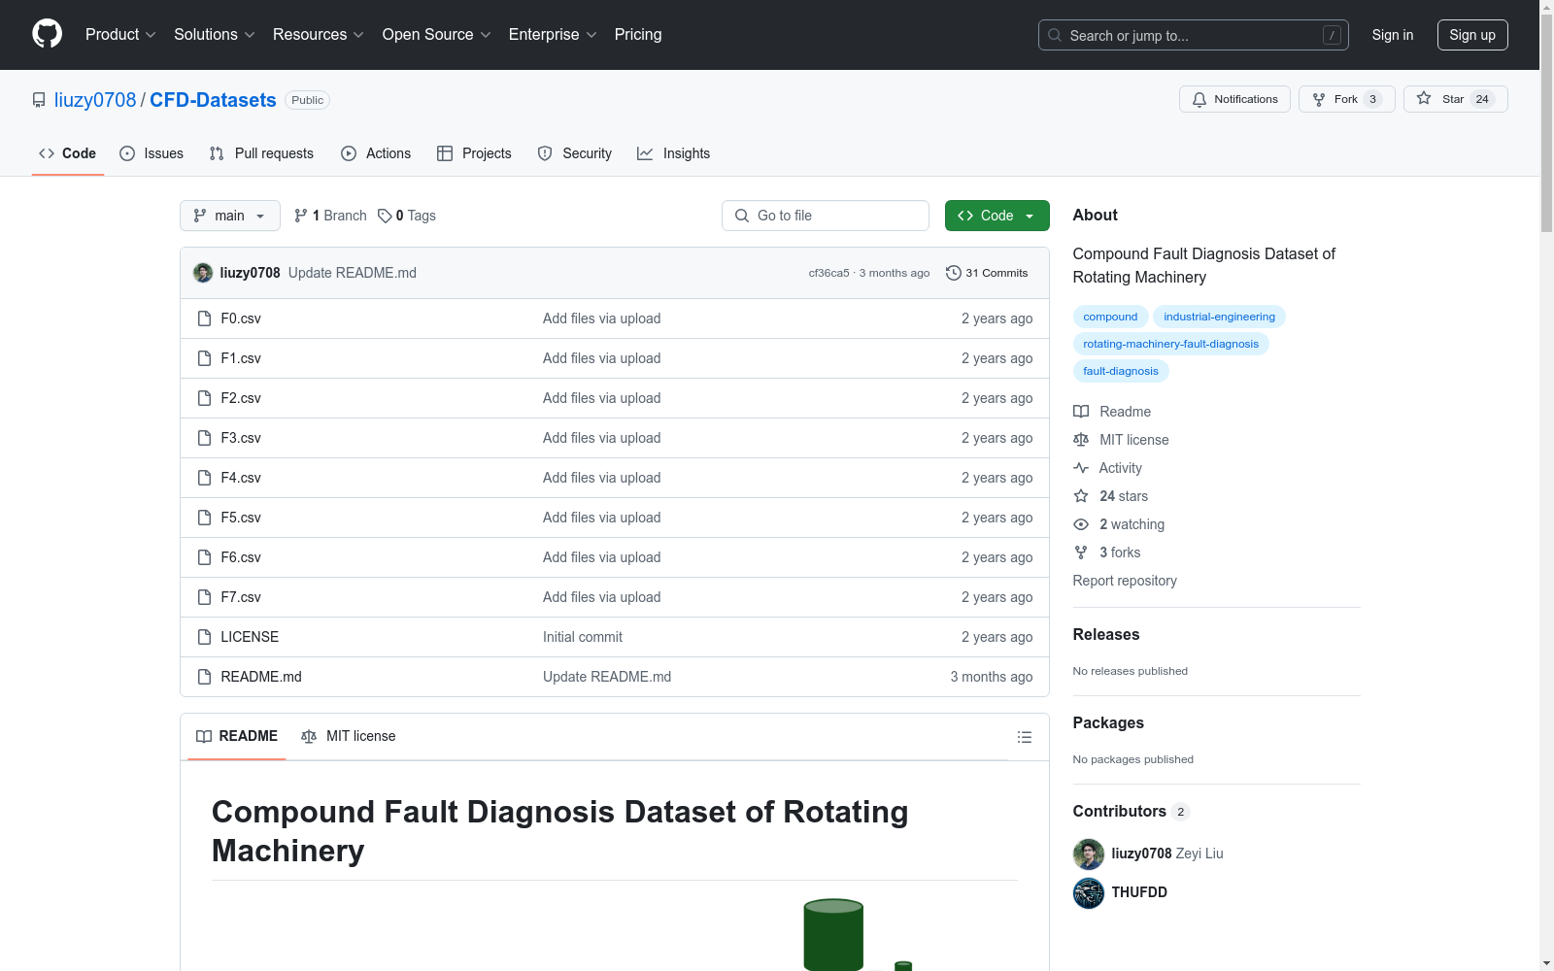Screen dimensions: 1554x971
Task: Click the rotating-machinery-fault-diagnosis topic
Action: tap(1170, 344)
